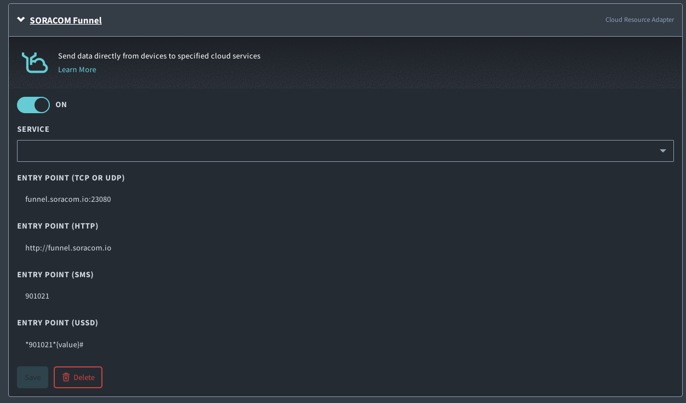Click the SERVICE dropdown arrow
This screenshot has height=403, width=686.
663,151
